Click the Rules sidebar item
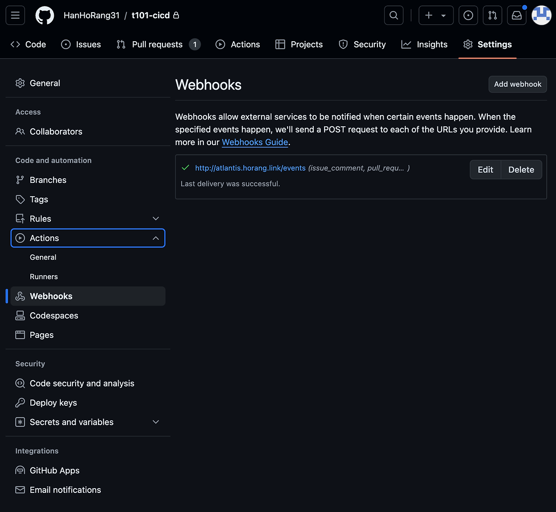 tap(88, 218)
